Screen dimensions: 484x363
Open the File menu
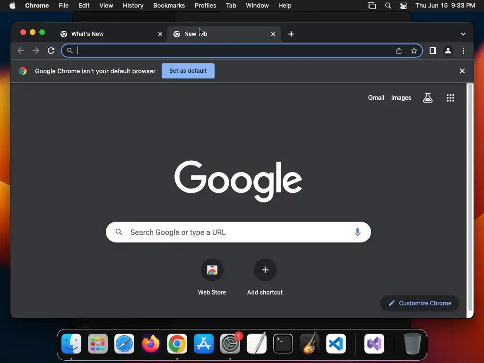[64, 6]
